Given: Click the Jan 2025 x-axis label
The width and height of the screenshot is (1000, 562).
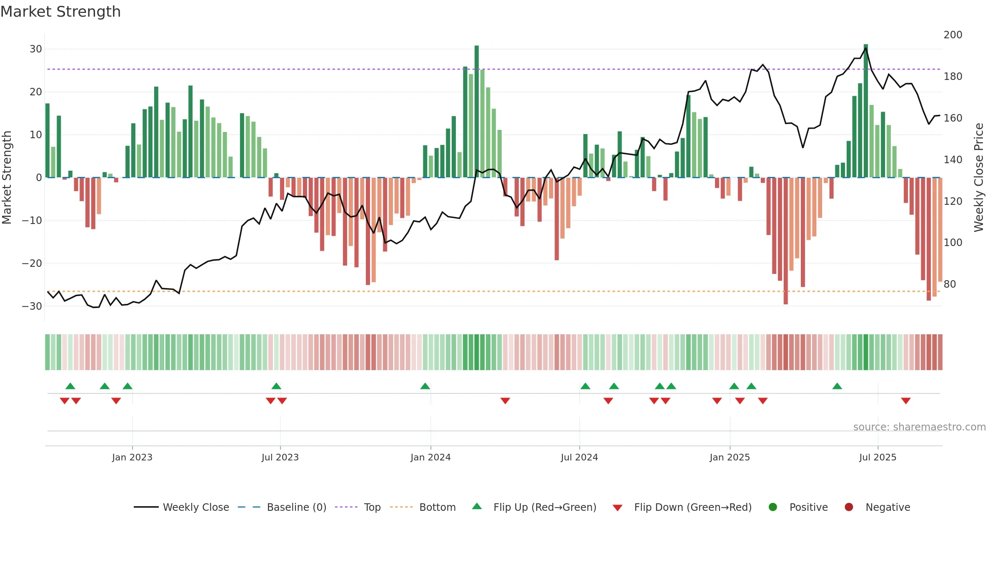Looking at the screenshot, I should pyautogui.click(x=730, y=457).
